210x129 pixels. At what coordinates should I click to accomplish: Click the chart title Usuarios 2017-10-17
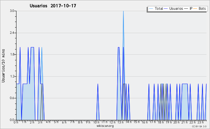[53, 6]
